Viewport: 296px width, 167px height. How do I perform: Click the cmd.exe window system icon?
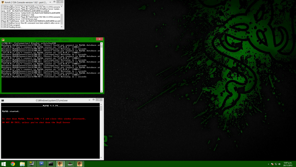3,101
